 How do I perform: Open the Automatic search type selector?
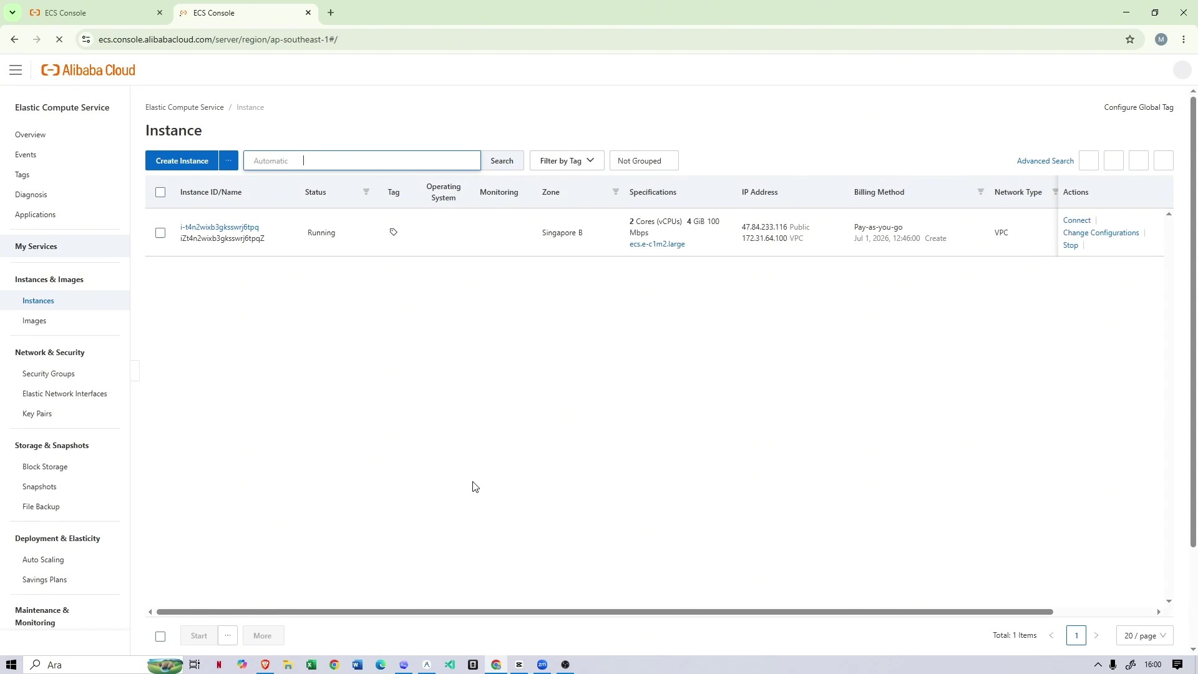[x=271, y=160]
